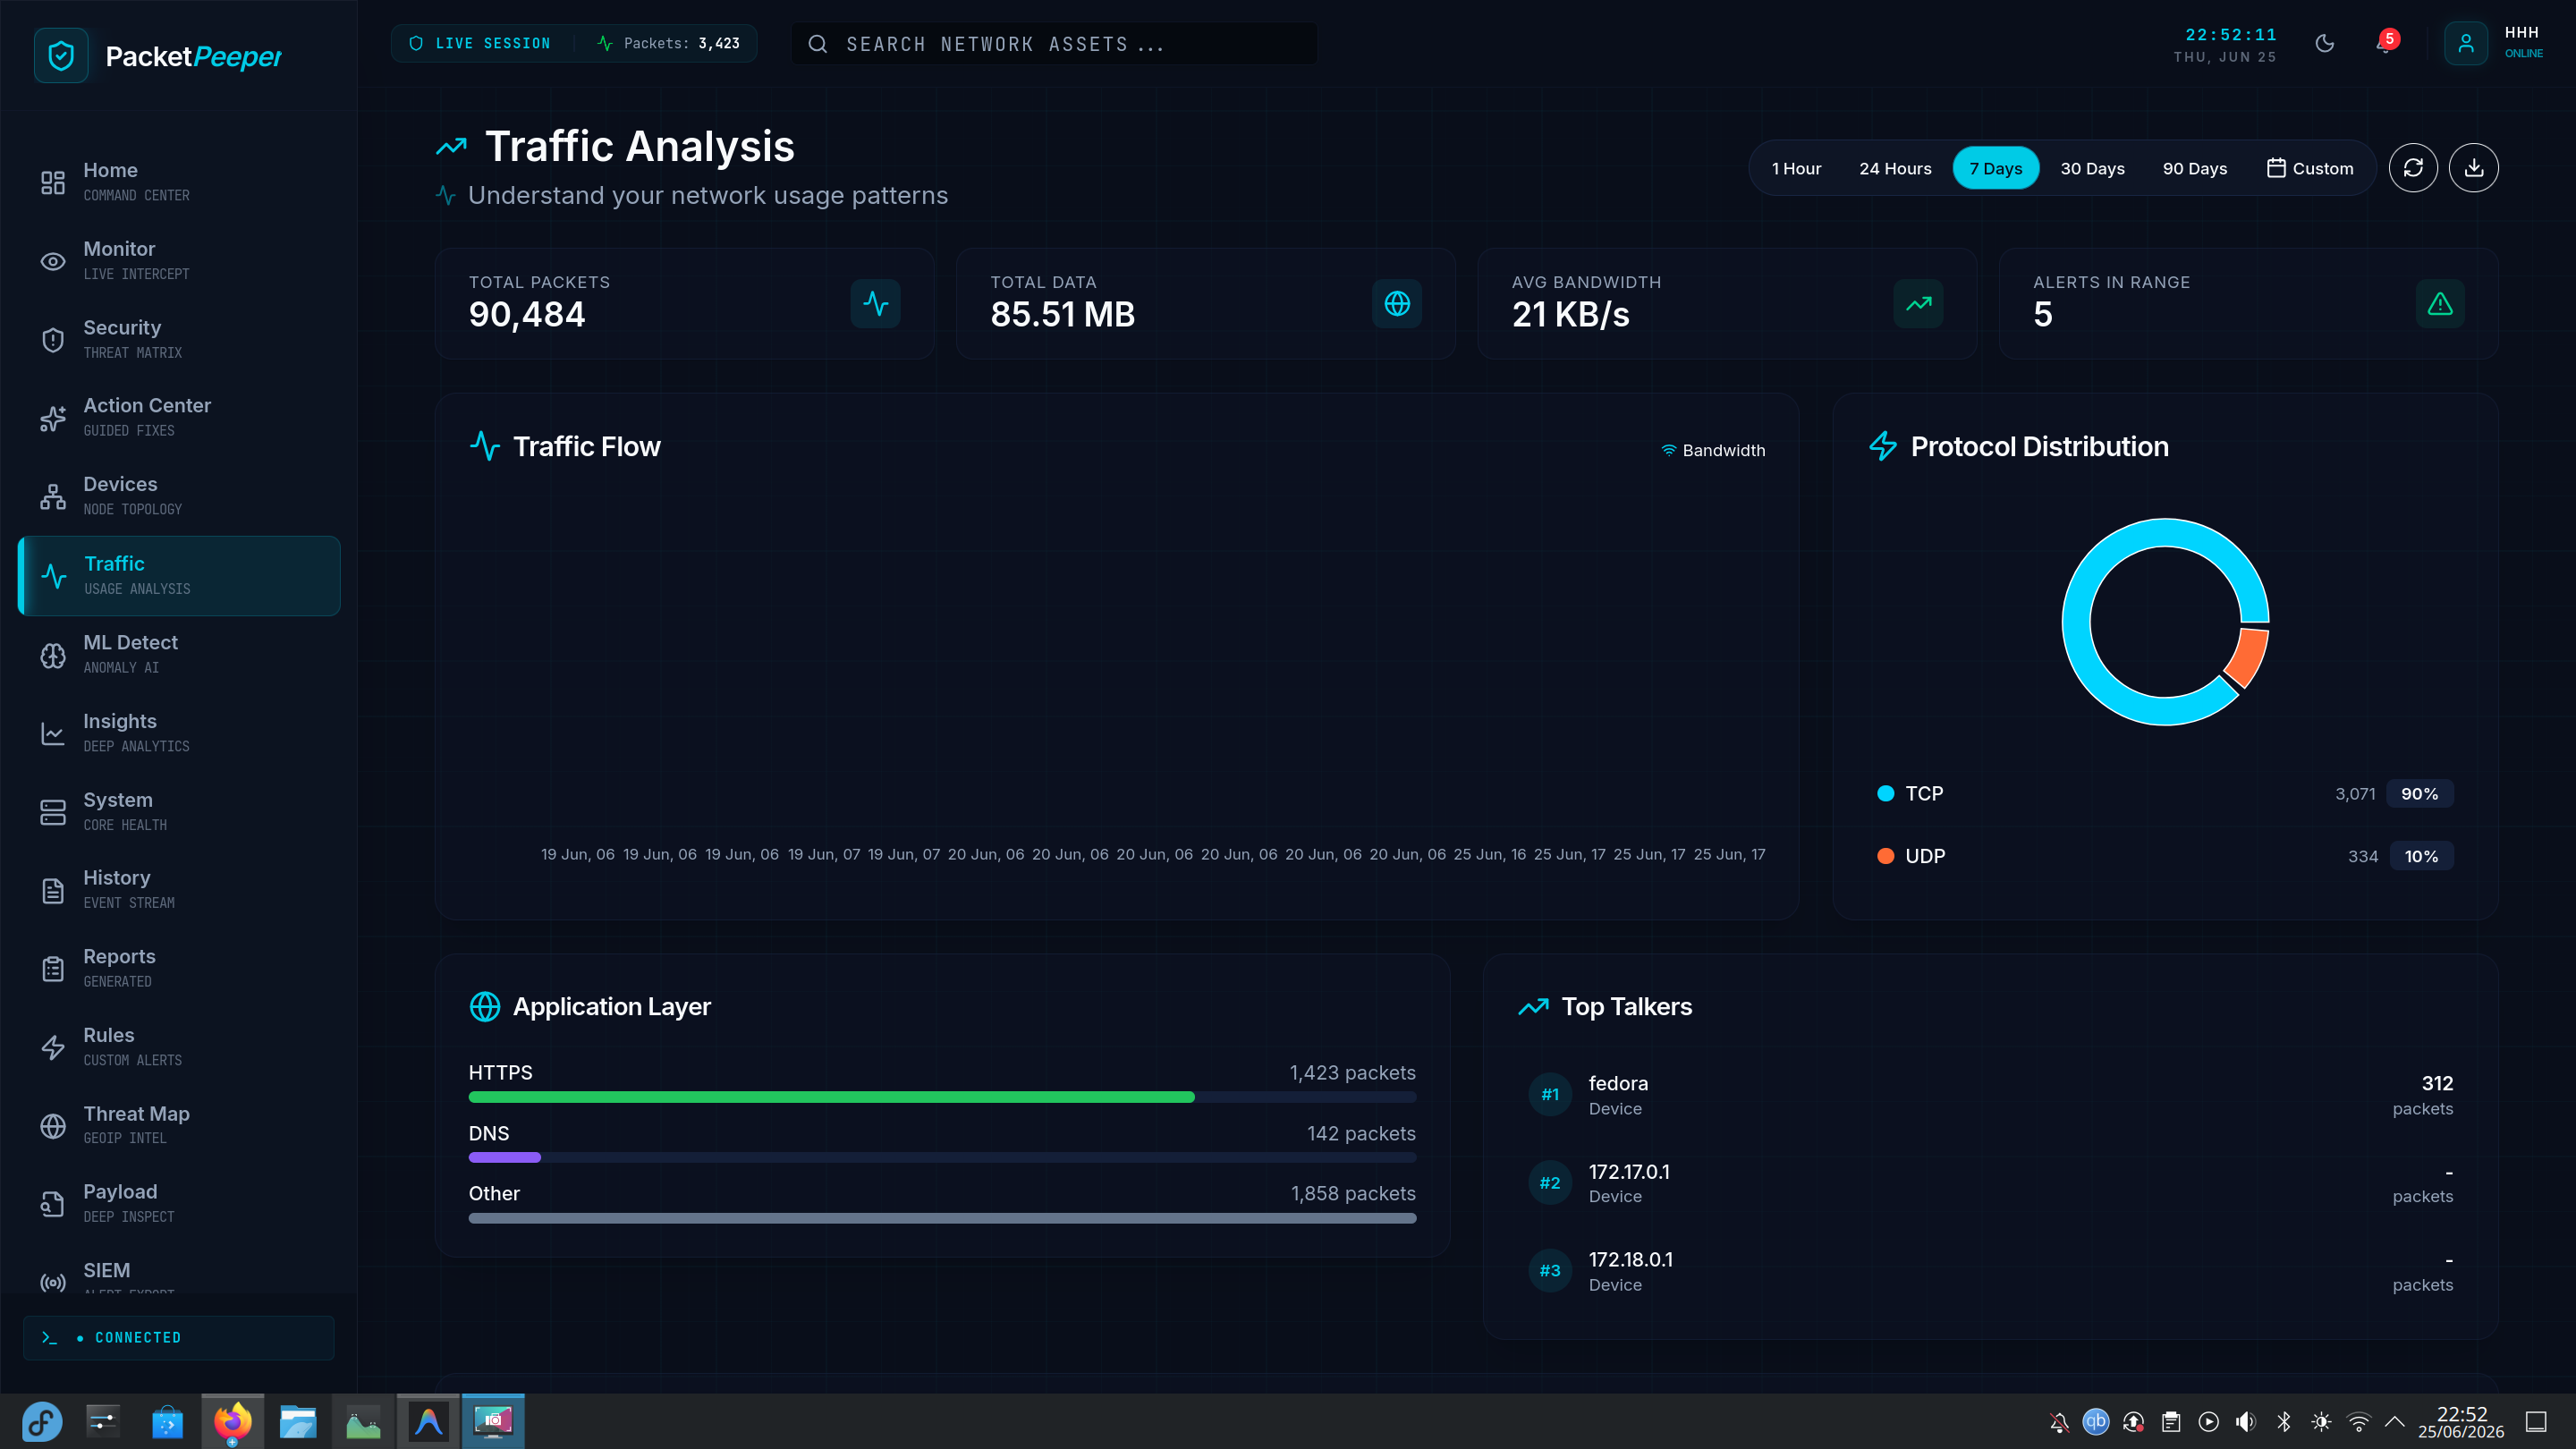Select the 1 Hour time range
Image resolution: width=2576 pixels, height=1449 pixels.
(x=1796, y=168)
